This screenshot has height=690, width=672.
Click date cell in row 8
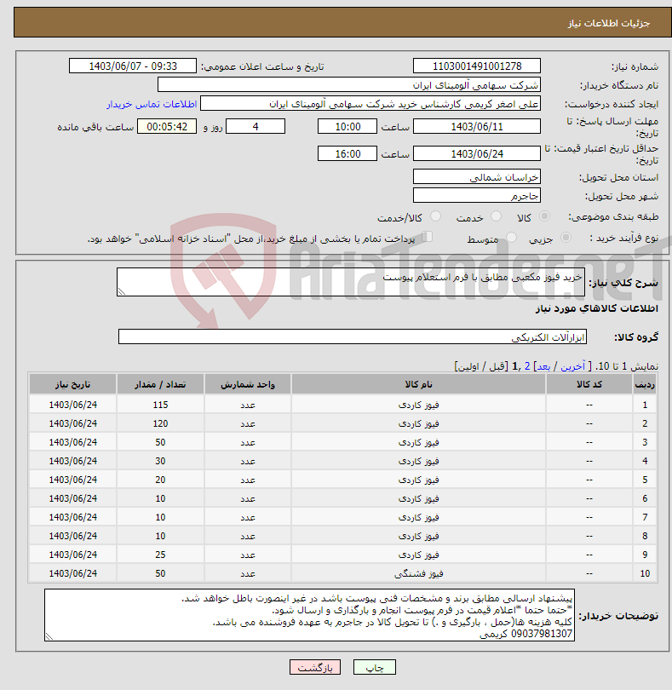click(x=73, y=536)
